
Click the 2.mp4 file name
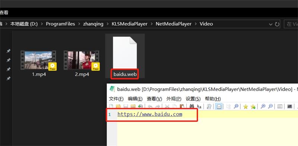coord(82,74)
